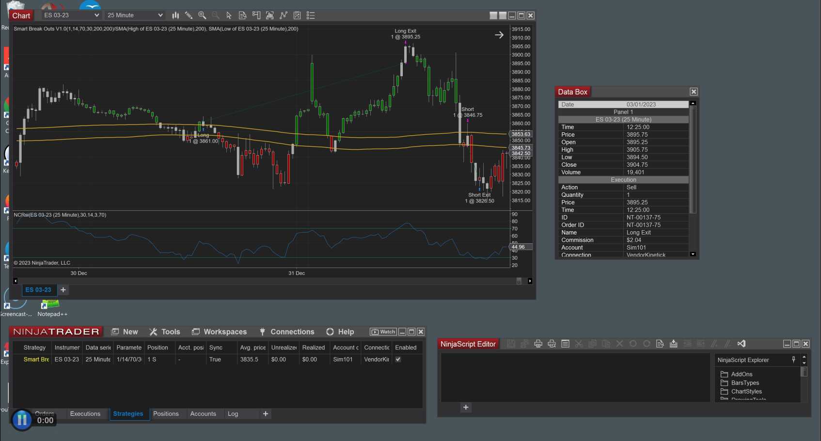
Task: Disable the Smart Break strategy Enabled checkbox
Action: pos(398,360)
